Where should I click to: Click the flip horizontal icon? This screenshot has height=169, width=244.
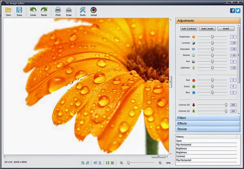point(100,163)
